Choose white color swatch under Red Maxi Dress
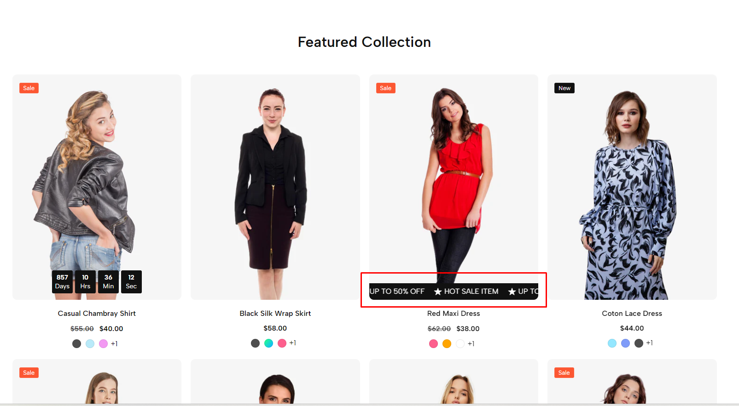Screen dimensions: 739x406 pyautogui.click(x=460, y=343)
